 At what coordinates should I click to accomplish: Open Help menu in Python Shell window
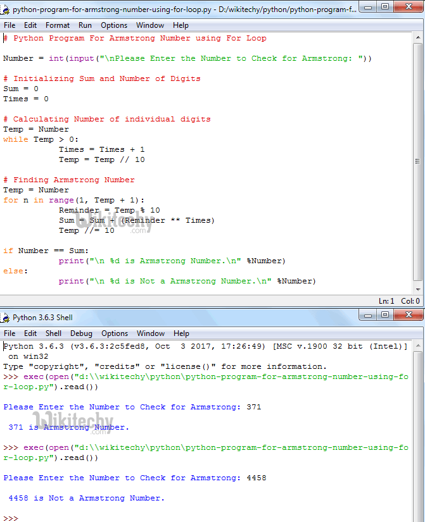tap(181, 333)
